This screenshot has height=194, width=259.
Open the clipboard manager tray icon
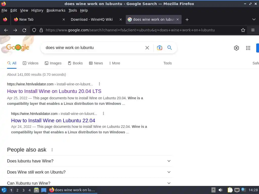pyautogui.click(x=230, y=190)
